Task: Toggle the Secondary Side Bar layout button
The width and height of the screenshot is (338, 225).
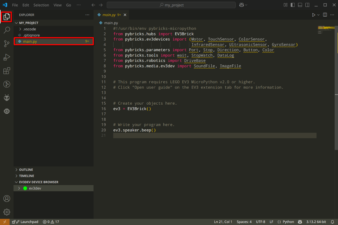Action: (x=308, y=5)
